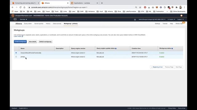Select the primary workgroup radio button
The image size is (197, 110).
(x=16, y=57)
